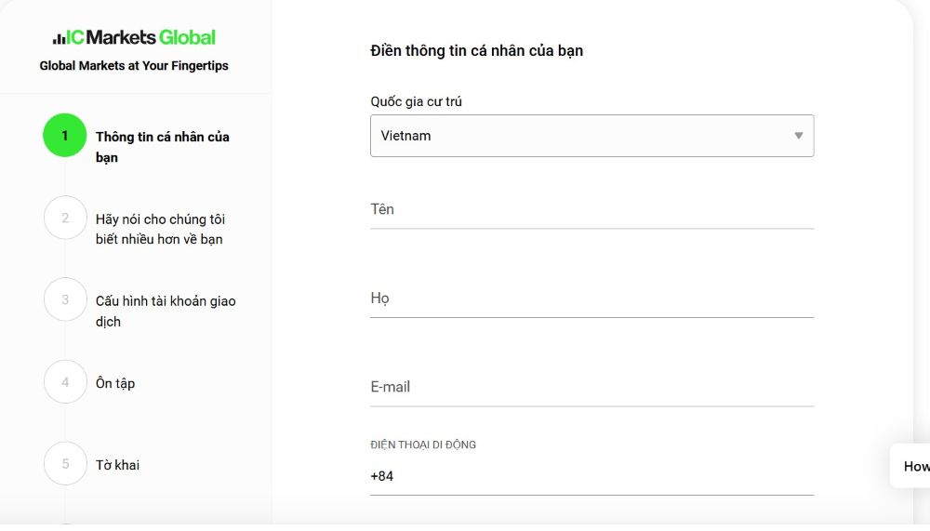Click step 5 circle in sidebar

[x=65, y=463]
